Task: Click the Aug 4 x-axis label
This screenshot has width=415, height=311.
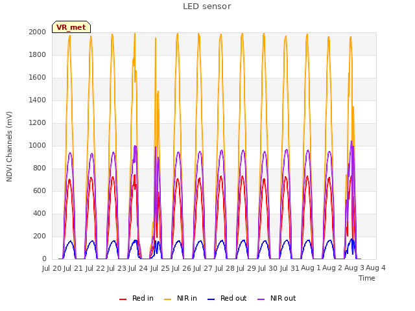Action: pos(375,268)
